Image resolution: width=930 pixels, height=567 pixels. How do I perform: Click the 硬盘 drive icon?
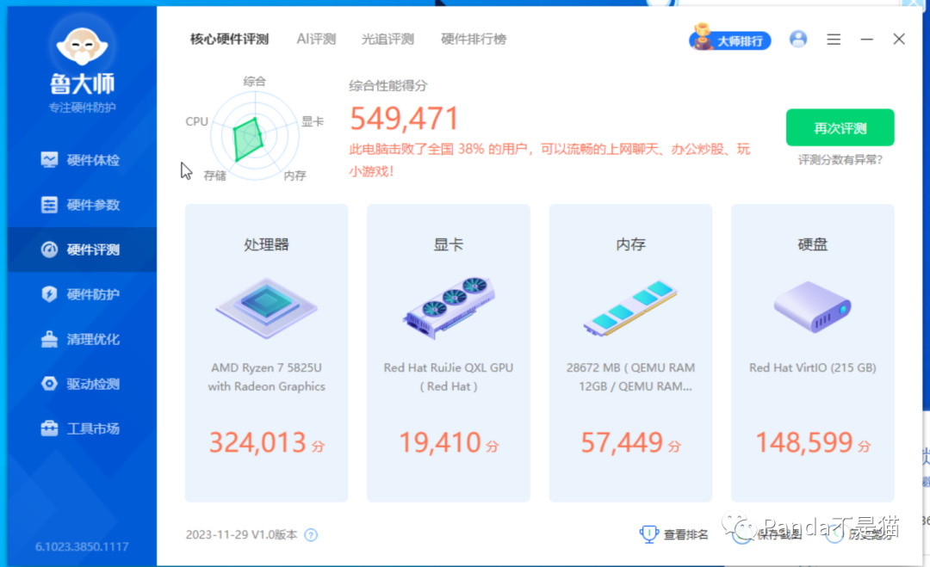point(812,307)
